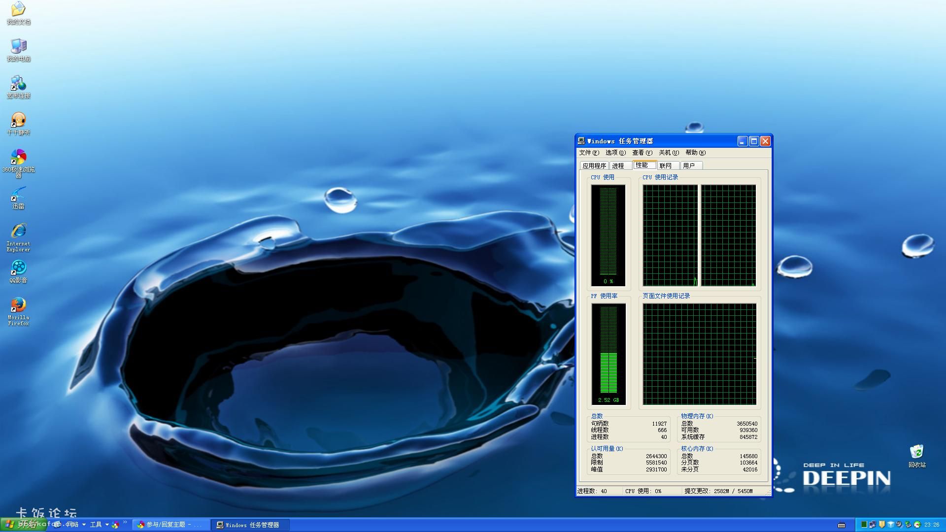Click the 页面文件使用记录 graph
This screenshot has height=532, width=946.
(699, 354)
